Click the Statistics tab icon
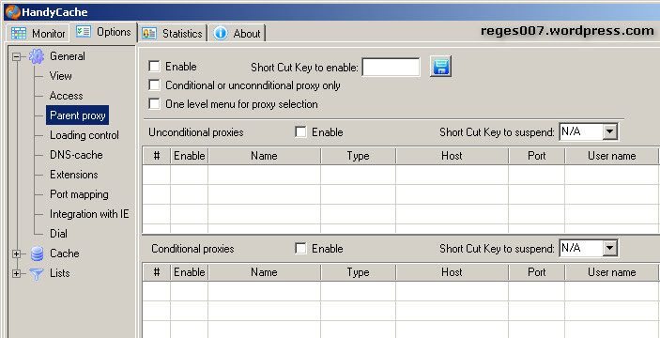660x338 pixels. (149, 33)
